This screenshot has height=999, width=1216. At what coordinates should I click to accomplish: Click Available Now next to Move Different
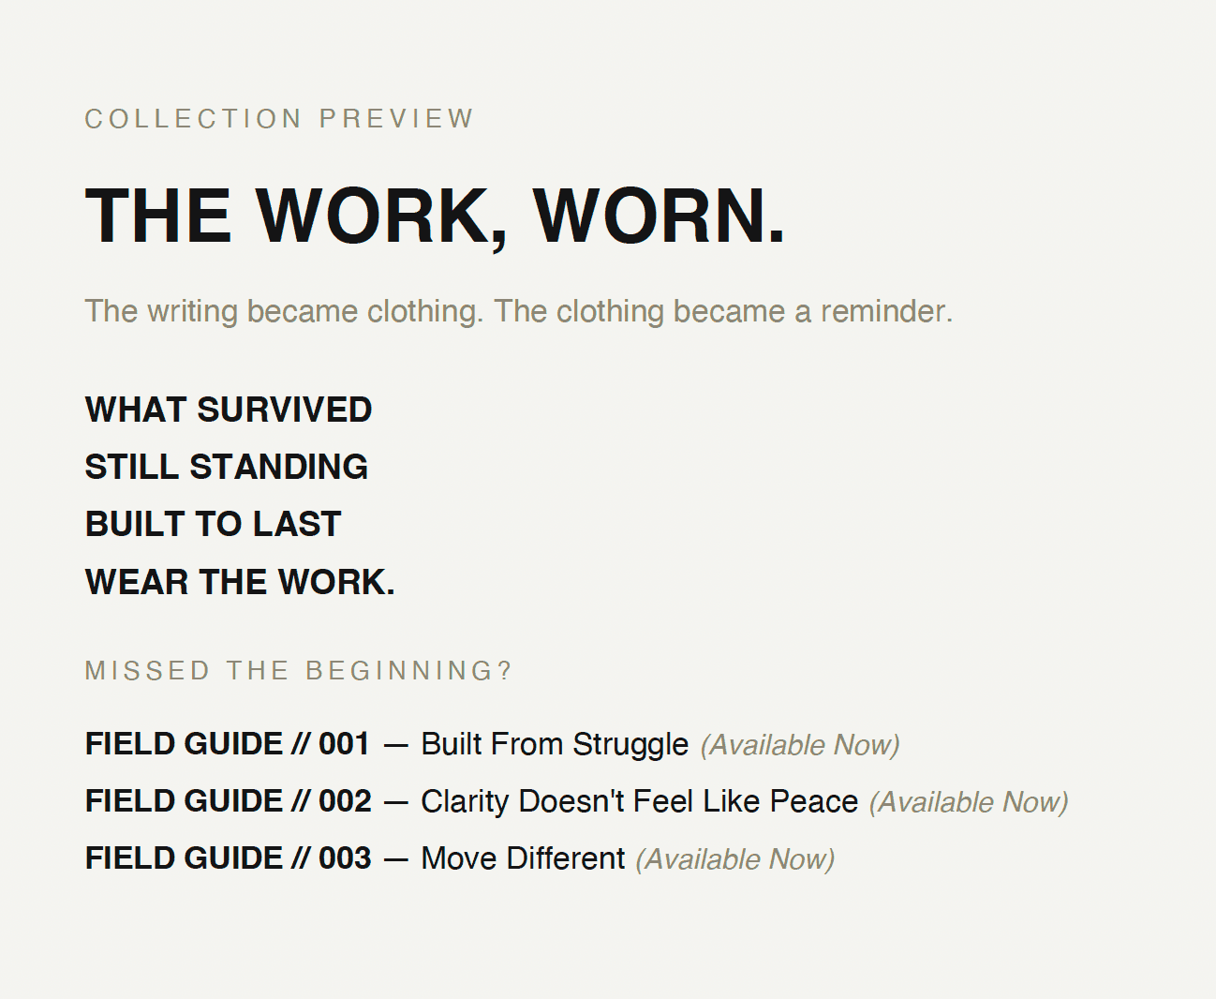(x=735, y=859)
